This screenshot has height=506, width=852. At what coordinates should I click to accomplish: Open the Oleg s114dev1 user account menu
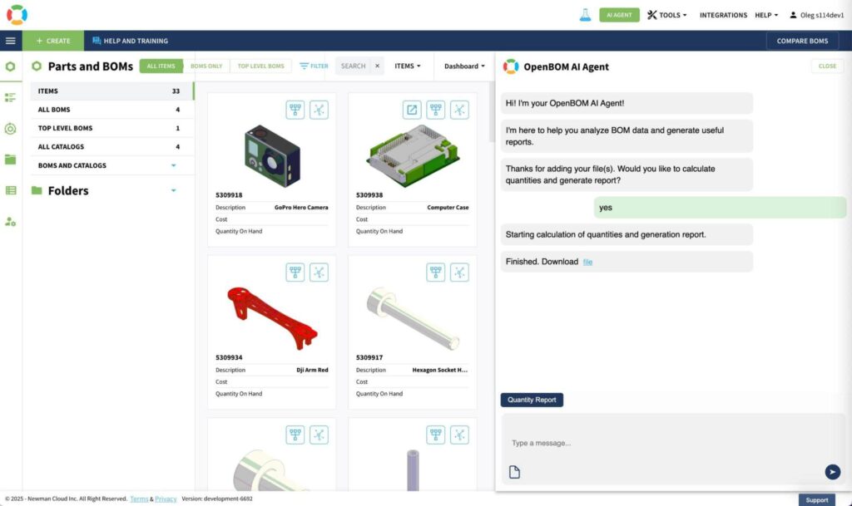click(x=817, y=15)
